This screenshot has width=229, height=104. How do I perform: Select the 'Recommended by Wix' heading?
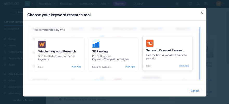coord(50,30)
